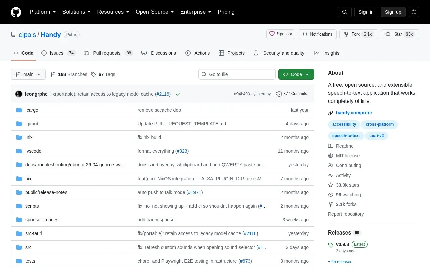
Task: Switch to the Issues tab
Action: (58, 53)
